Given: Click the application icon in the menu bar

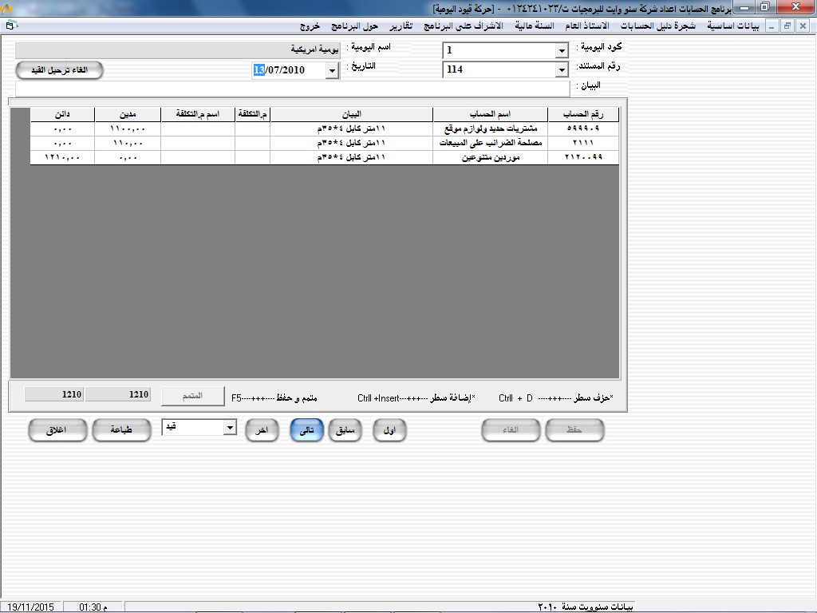Looking at the screenshot, I should [x=10, y=26].
